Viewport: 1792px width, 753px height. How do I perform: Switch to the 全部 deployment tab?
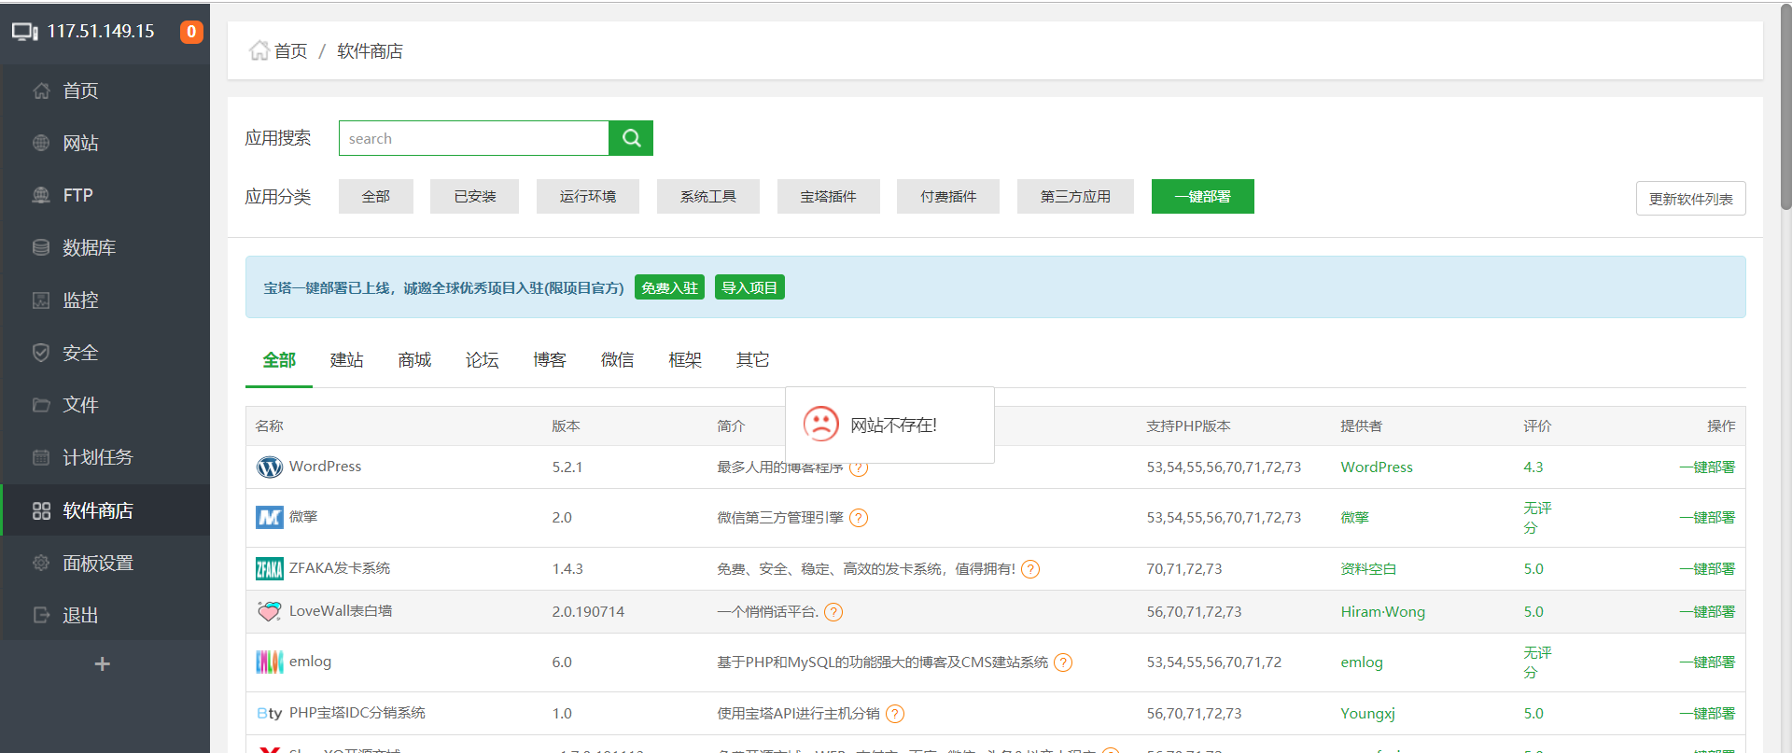pyautogui.click(x=279, y=360)
